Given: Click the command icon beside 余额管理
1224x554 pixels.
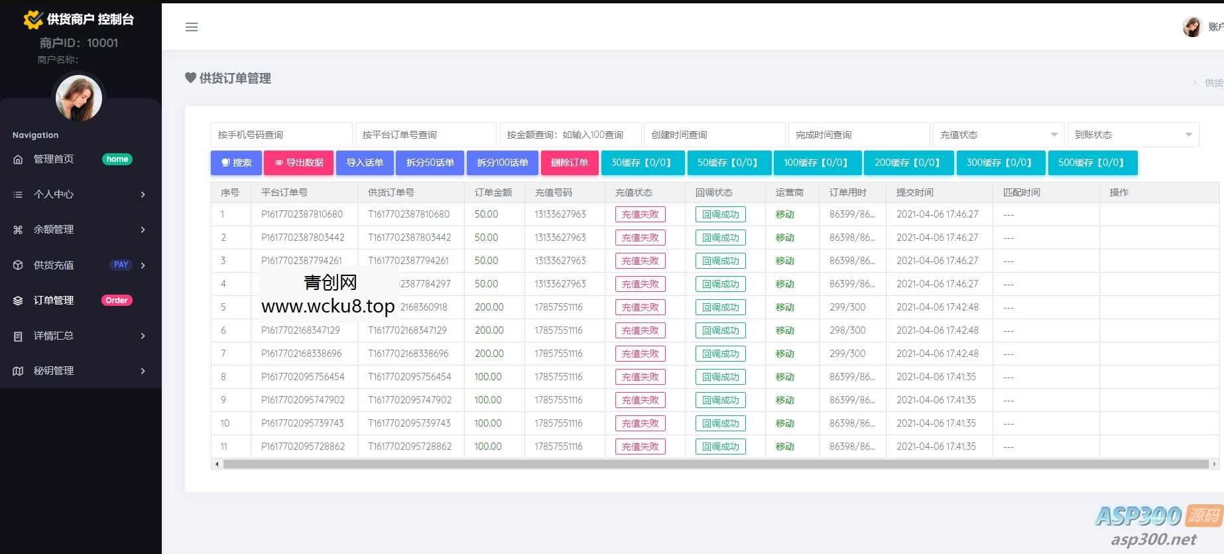Looking at the screenshot, I should (x=18, y=230).
